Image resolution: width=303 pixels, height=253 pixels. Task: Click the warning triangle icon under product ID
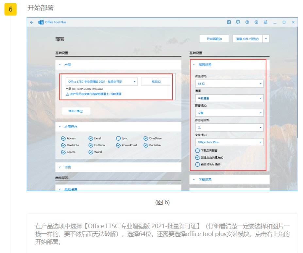pos(67,94)
